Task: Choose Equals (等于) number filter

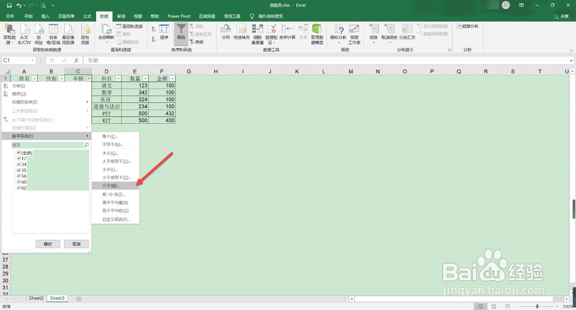Action: 115,136
